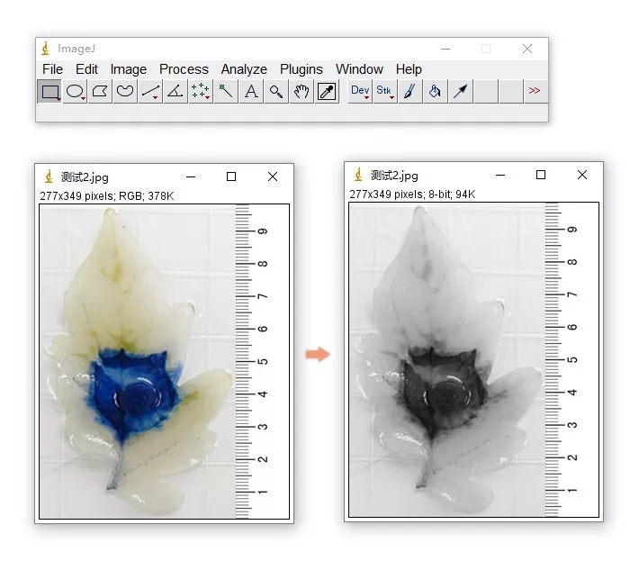
Task: Click the 8-bit image window title icon
Action: click(358, 175)
